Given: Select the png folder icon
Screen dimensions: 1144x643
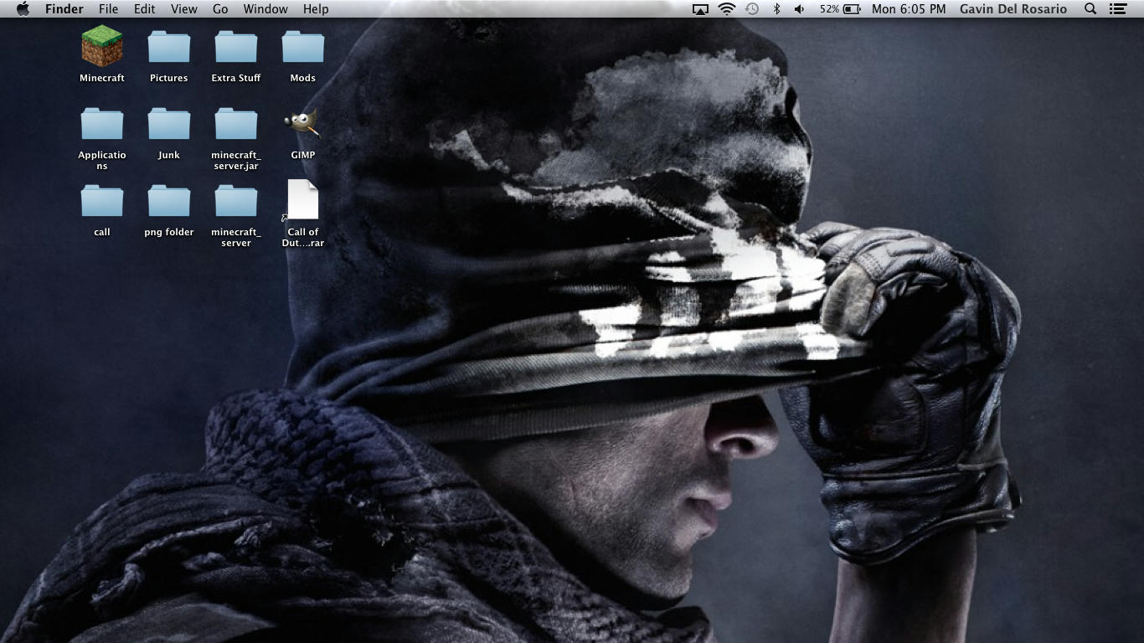Looking at the screenshot, I should coord(169,201).
